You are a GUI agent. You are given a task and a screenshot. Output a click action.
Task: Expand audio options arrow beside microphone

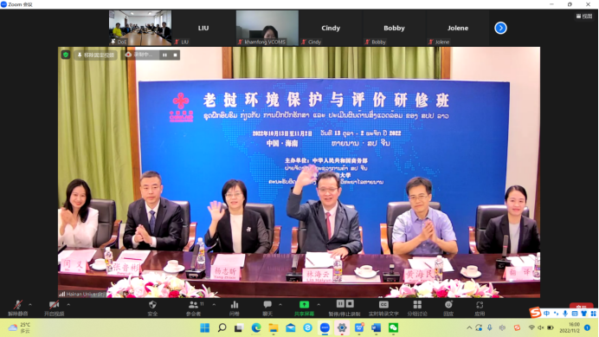coord(30,305)
